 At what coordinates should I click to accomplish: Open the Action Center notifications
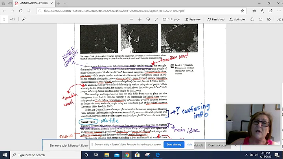pyautogui.click(x=277, y=155)
